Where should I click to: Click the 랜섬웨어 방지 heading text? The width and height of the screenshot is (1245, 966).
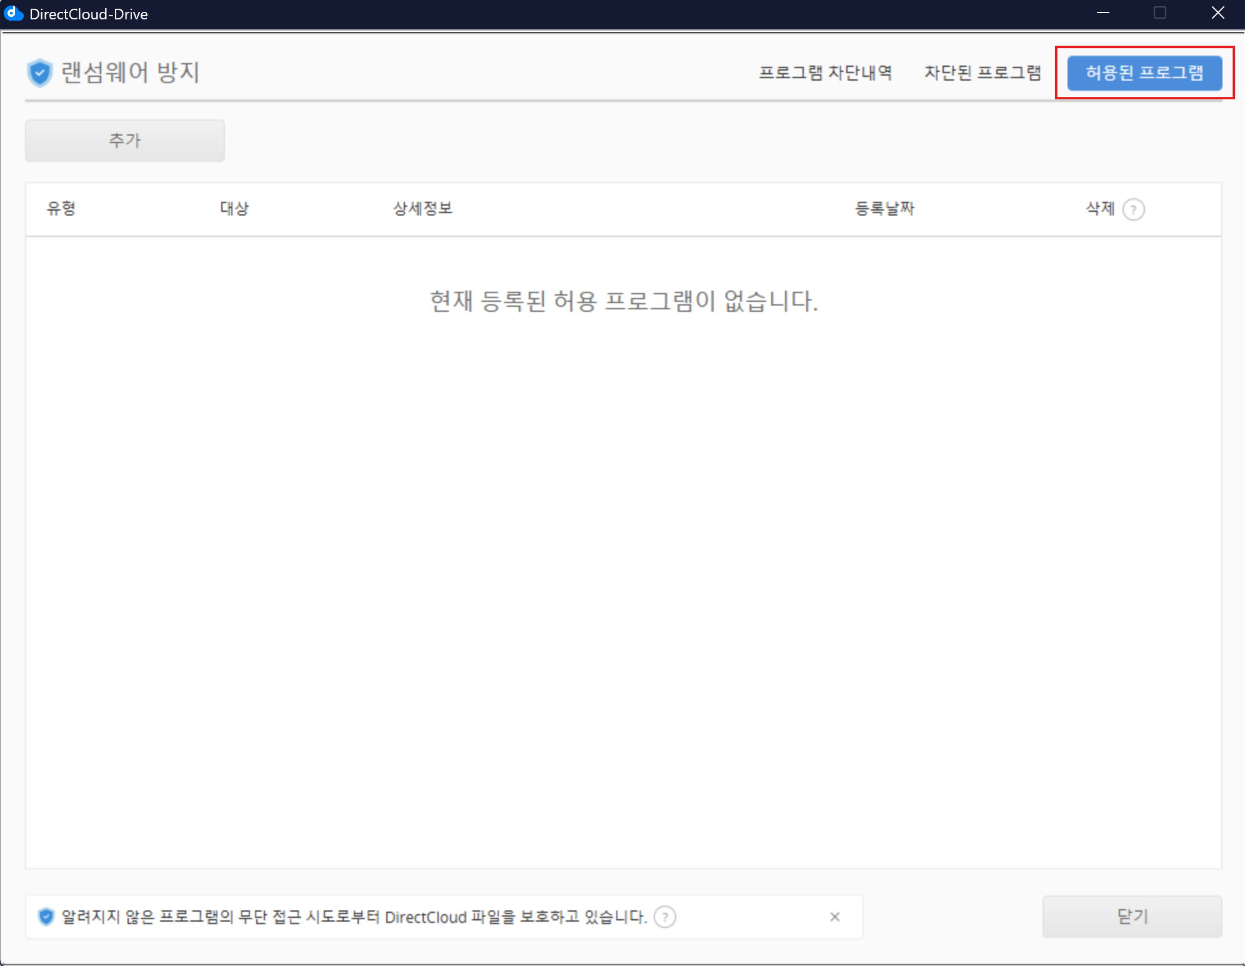pos(130,73)
